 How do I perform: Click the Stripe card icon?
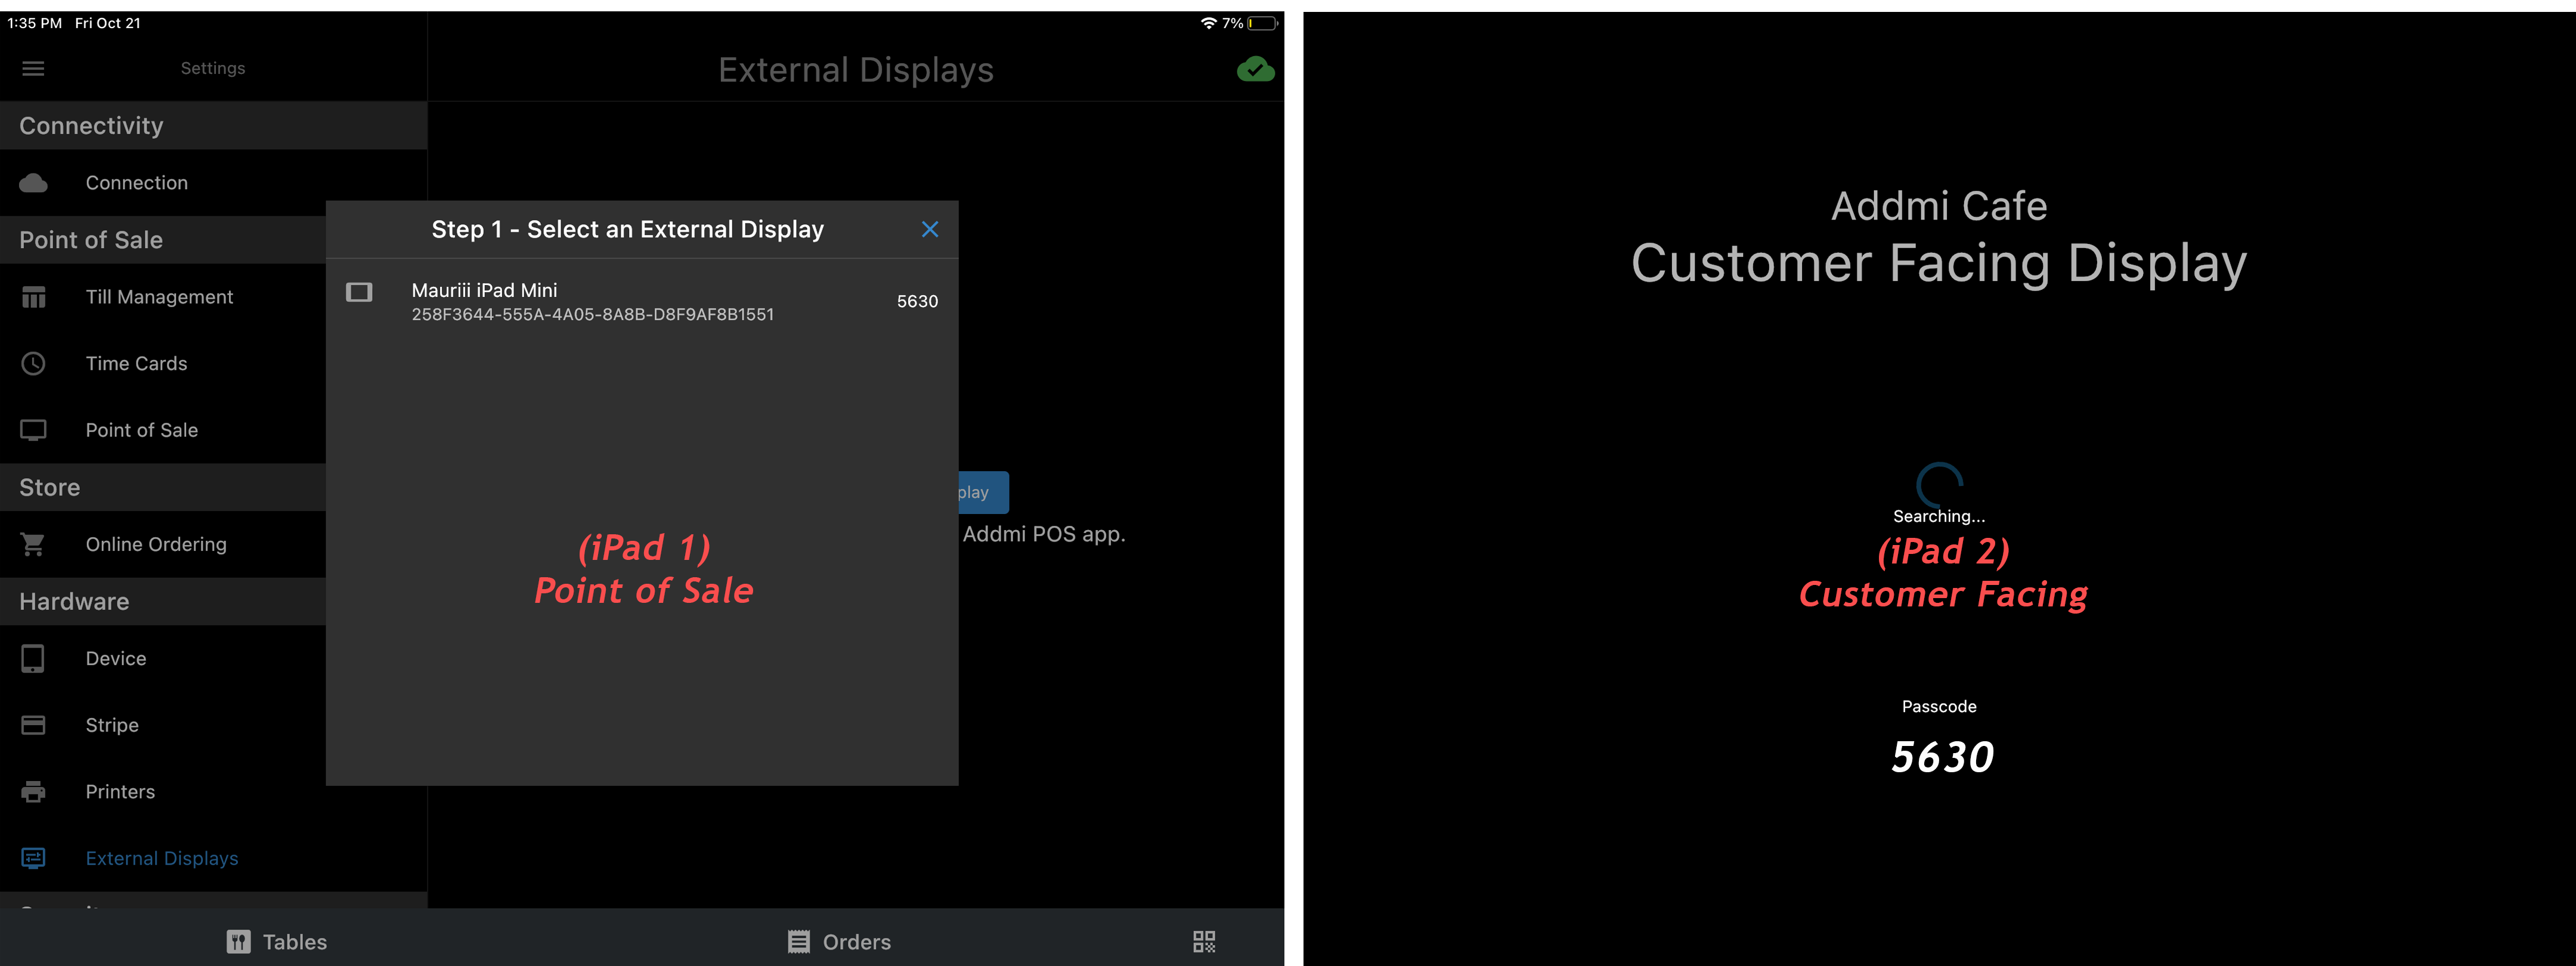coord(33,725)
